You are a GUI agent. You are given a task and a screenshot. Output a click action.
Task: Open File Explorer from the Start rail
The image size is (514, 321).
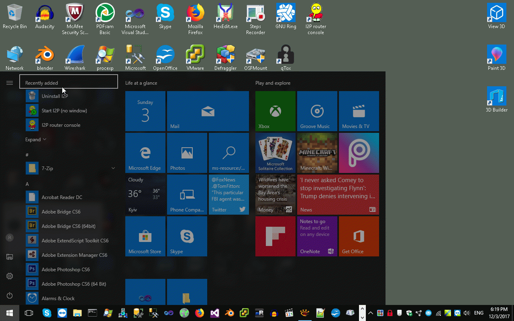pyautogui.click(x=10, y=257)
